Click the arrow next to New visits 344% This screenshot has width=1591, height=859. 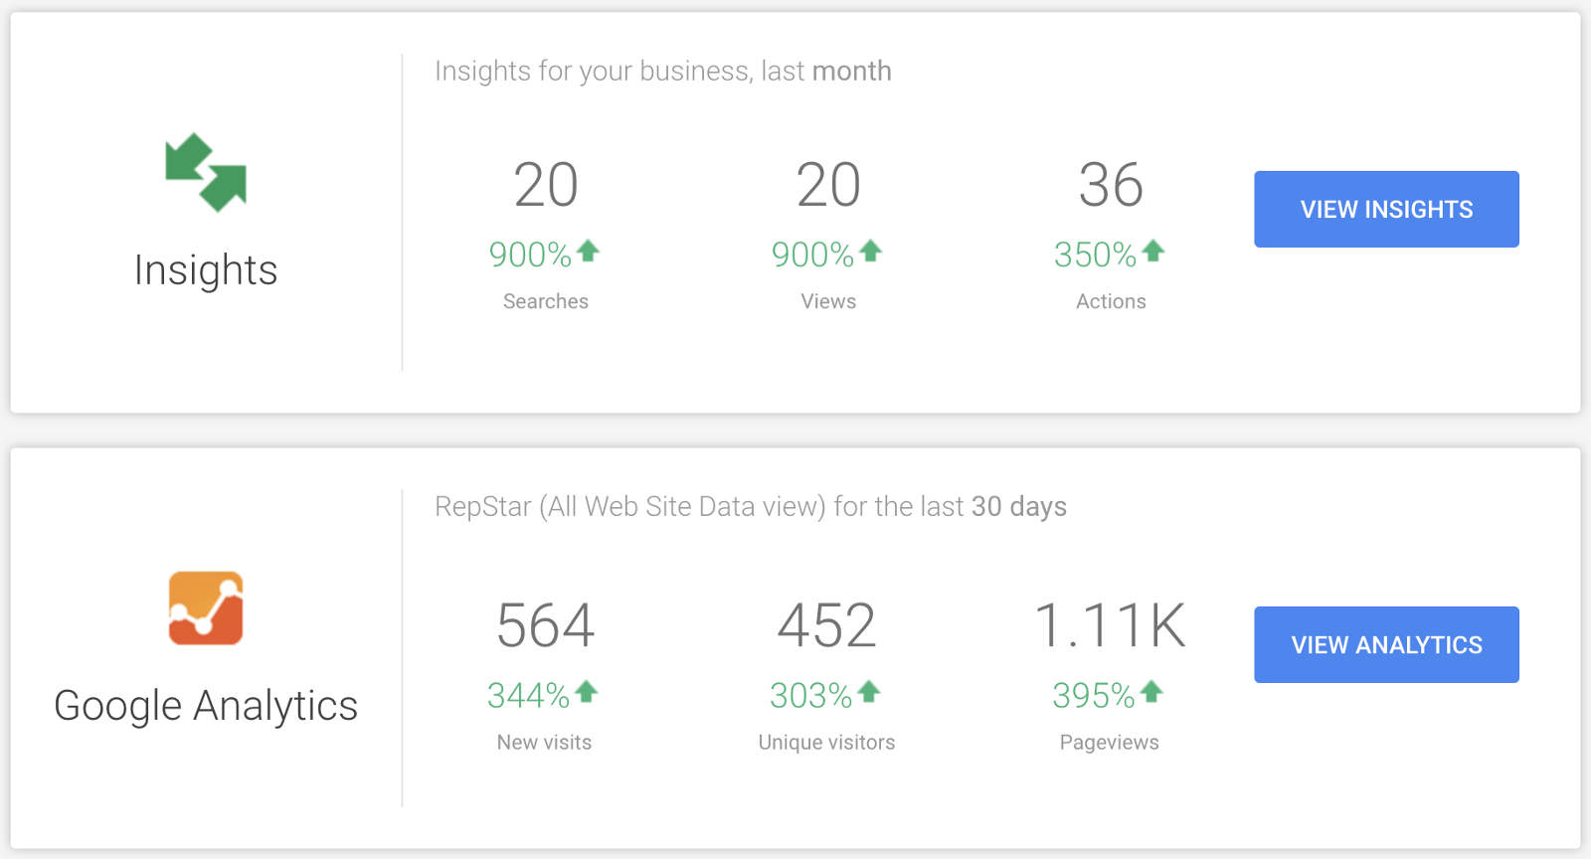click(x=586, y=691)
